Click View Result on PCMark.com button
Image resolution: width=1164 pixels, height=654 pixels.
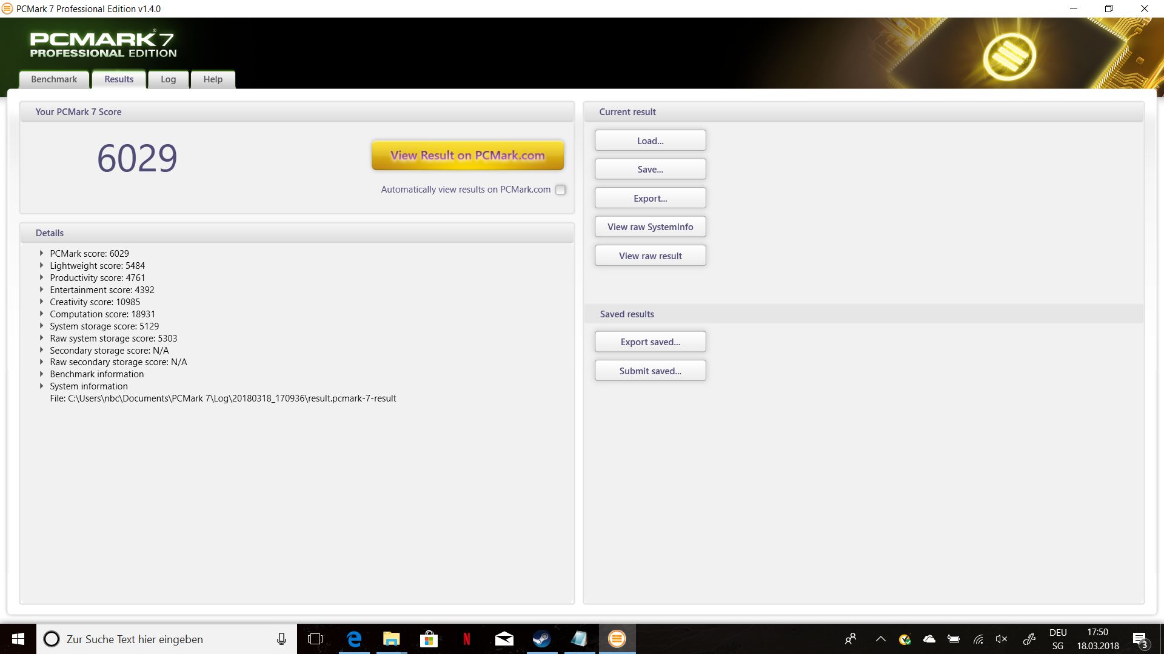[x=467, y=155]
